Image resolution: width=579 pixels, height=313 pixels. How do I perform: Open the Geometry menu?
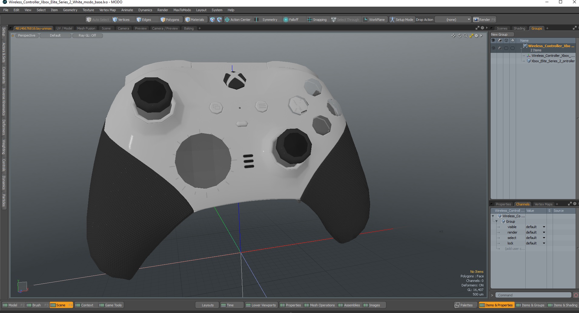pyautogui.click(x=70, y=10)
